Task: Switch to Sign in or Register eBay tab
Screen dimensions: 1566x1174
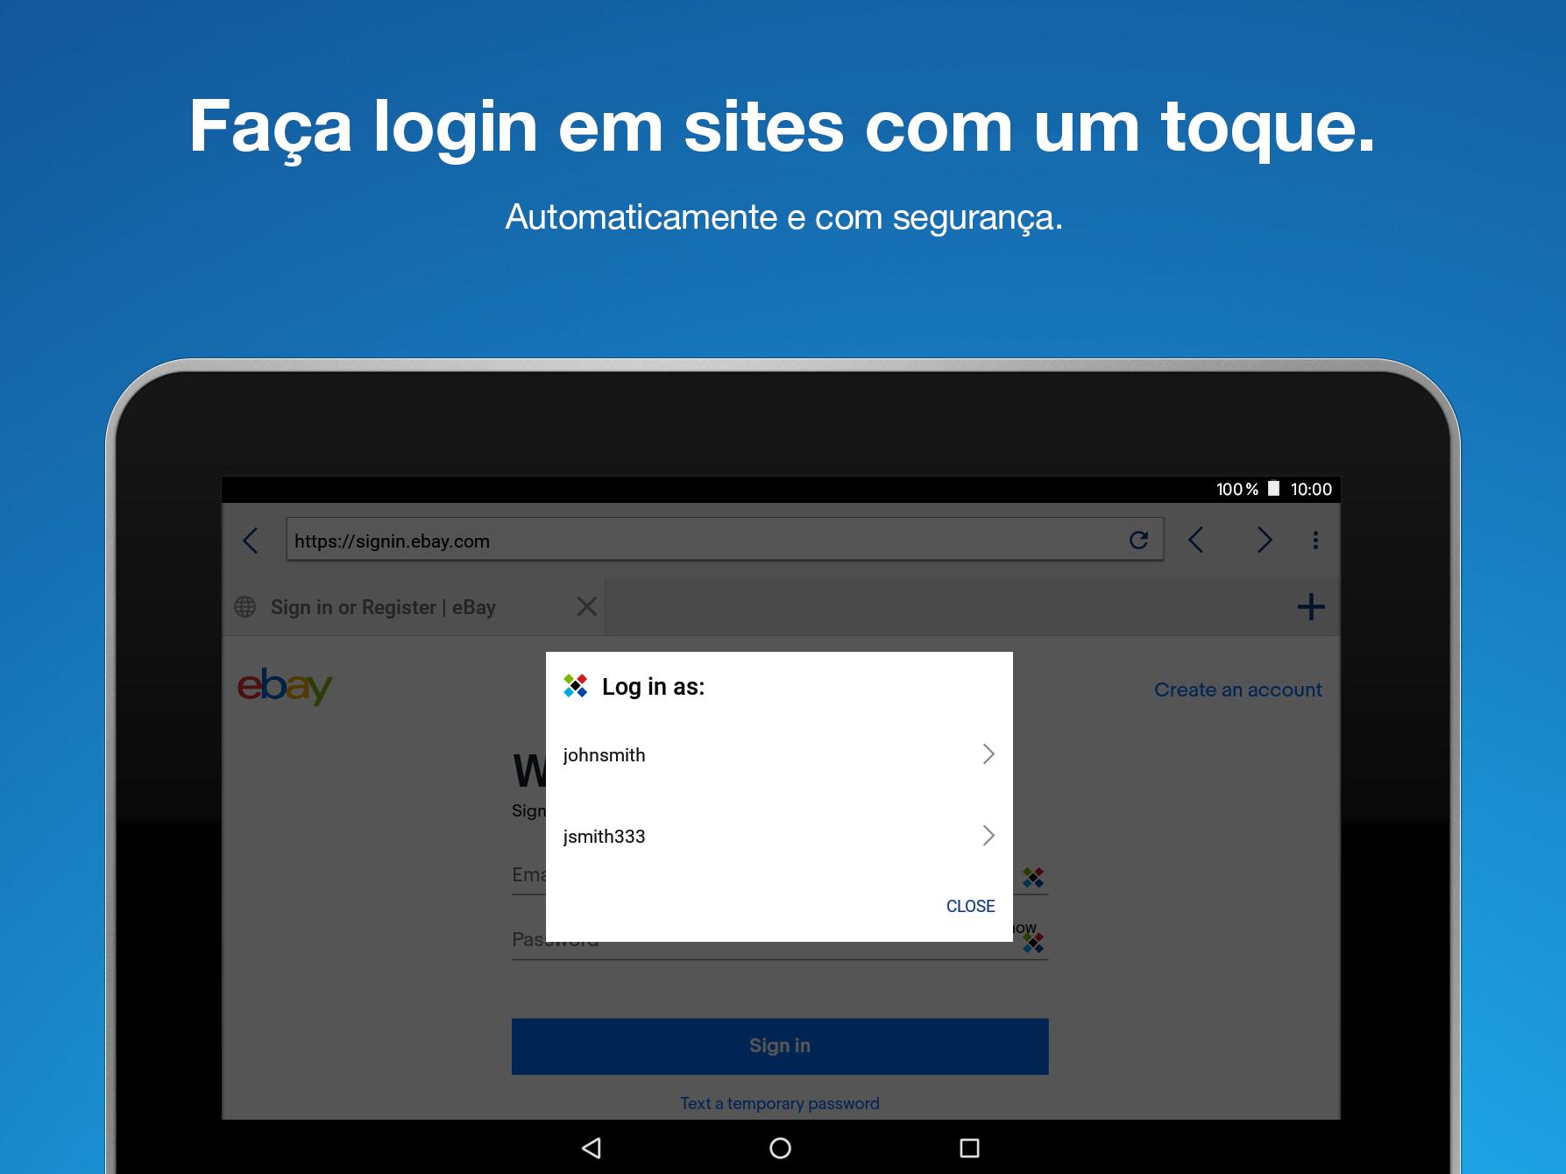Action: (383, 607)
